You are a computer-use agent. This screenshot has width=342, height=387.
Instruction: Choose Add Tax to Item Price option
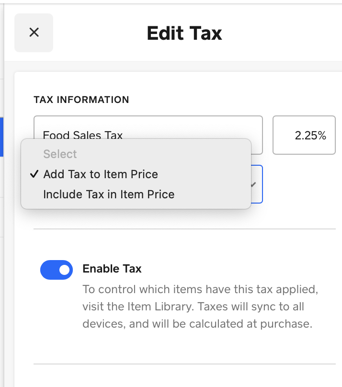tap(101, 174)
